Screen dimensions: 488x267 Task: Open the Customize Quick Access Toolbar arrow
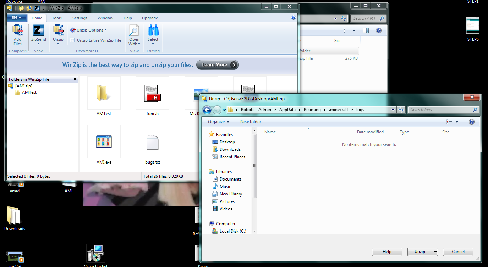pyautogui.click(x=43, y=8)
